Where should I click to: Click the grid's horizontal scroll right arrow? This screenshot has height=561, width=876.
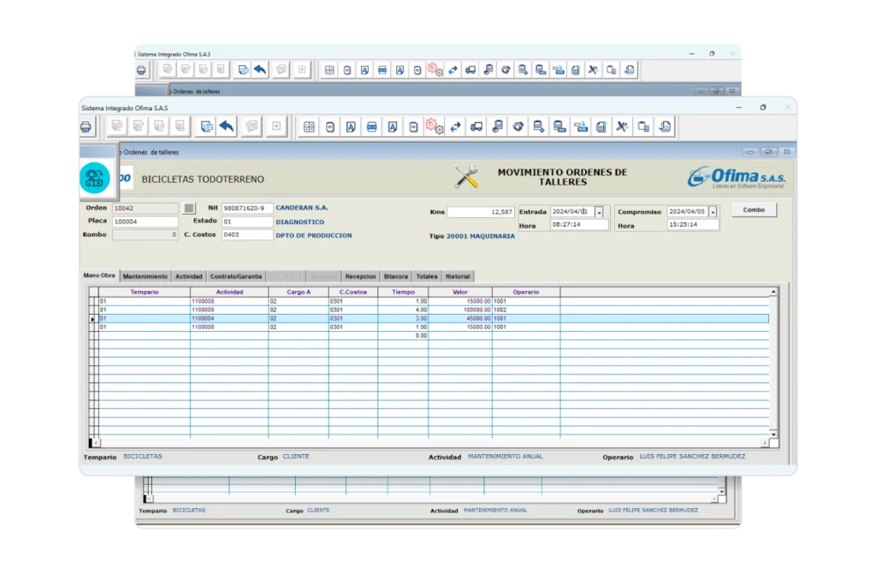[x=765, y=443]
